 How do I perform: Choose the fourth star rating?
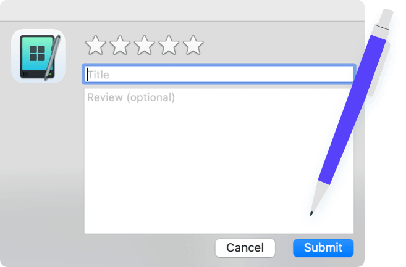click(169, 45)
